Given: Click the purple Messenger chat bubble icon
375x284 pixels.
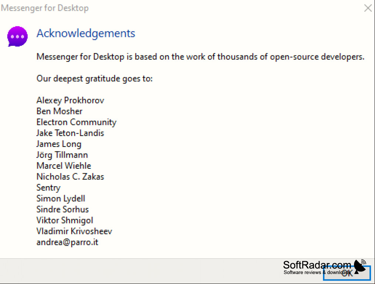Looking at the screenshot, I should 17,36.
